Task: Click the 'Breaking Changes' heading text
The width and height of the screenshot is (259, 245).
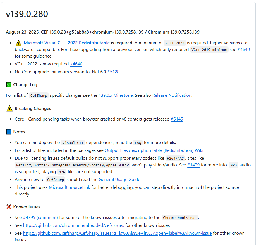Action: pyautogui.click(x=33, y=109)
